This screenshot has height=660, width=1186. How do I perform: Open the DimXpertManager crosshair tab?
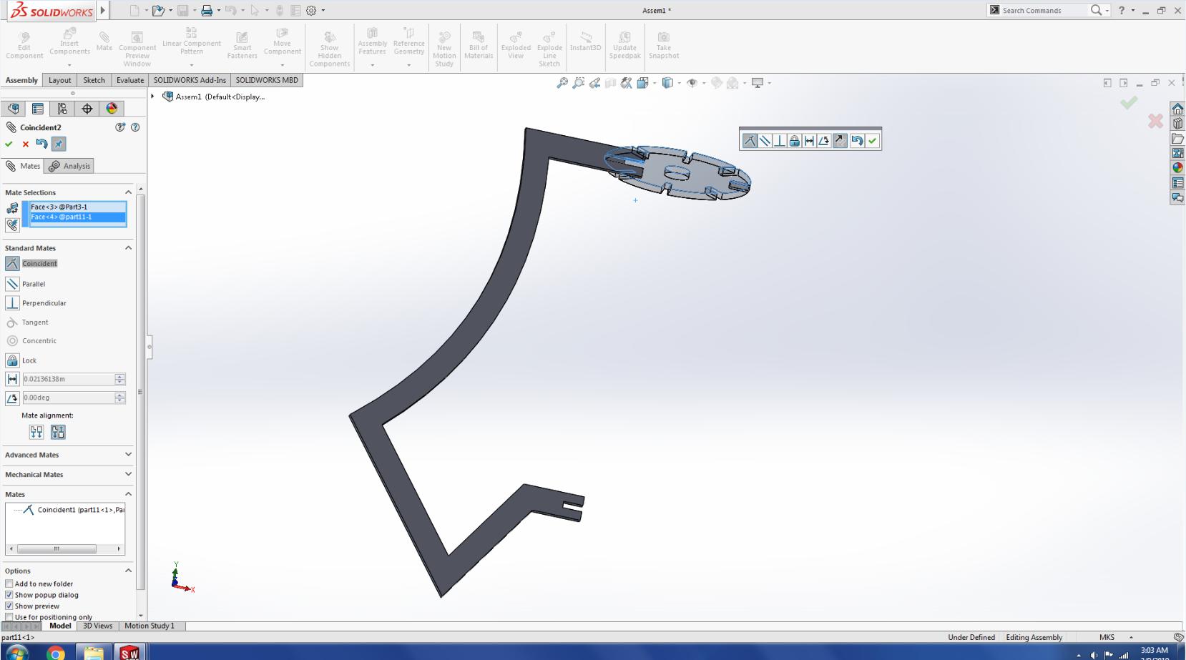87,109
